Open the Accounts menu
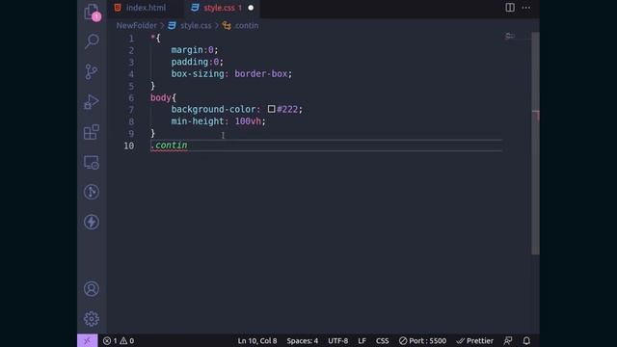The width and height of the screenshot is (617, 347). [92, 289]
